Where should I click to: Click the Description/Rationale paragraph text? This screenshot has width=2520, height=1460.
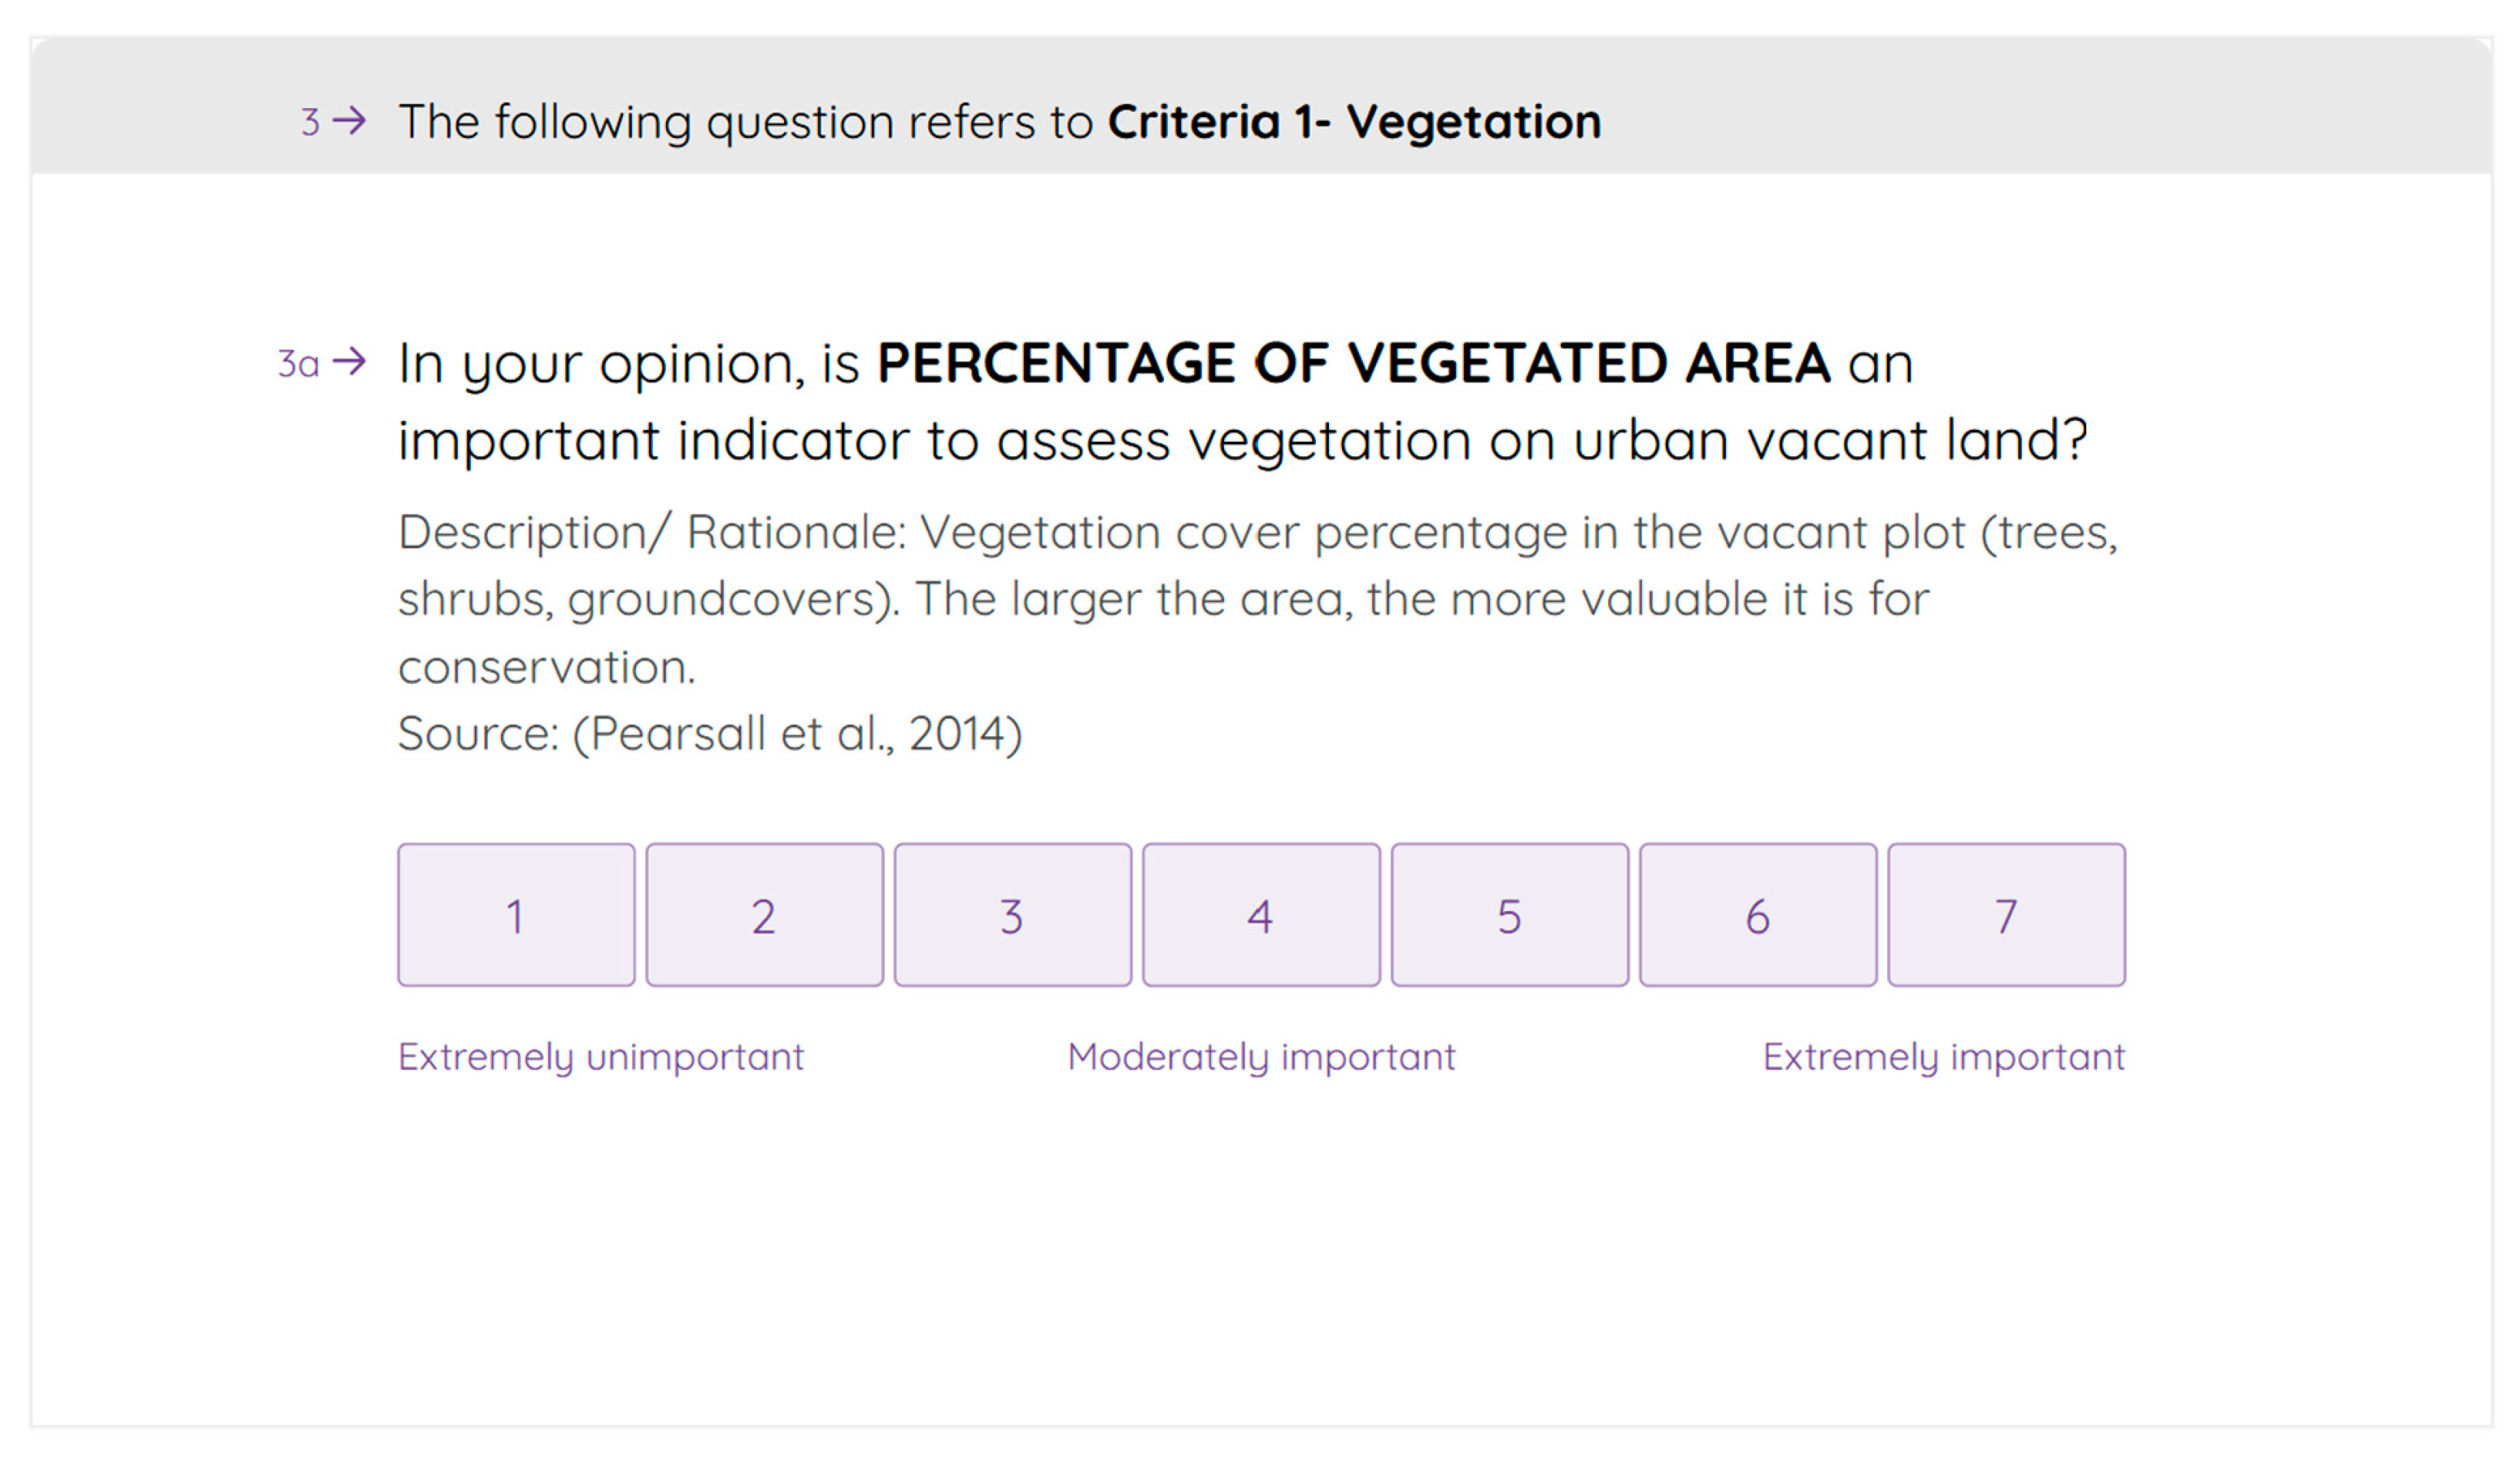tap(1258, 598)
